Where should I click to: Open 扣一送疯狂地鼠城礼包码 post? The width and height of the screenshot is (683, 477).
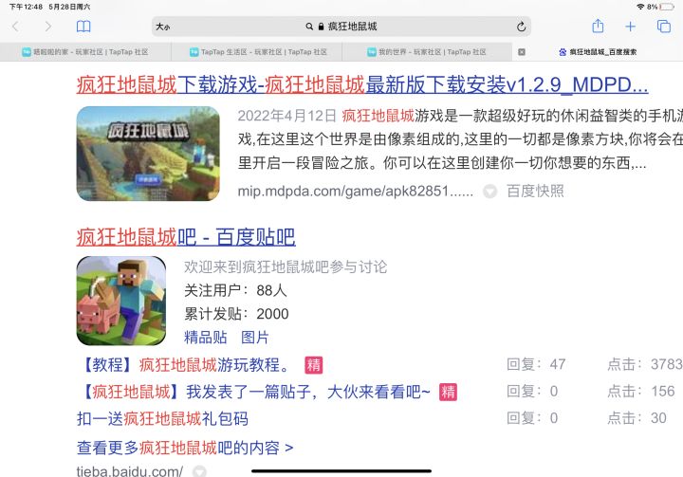pyautogui.click(x=162, y=418)
